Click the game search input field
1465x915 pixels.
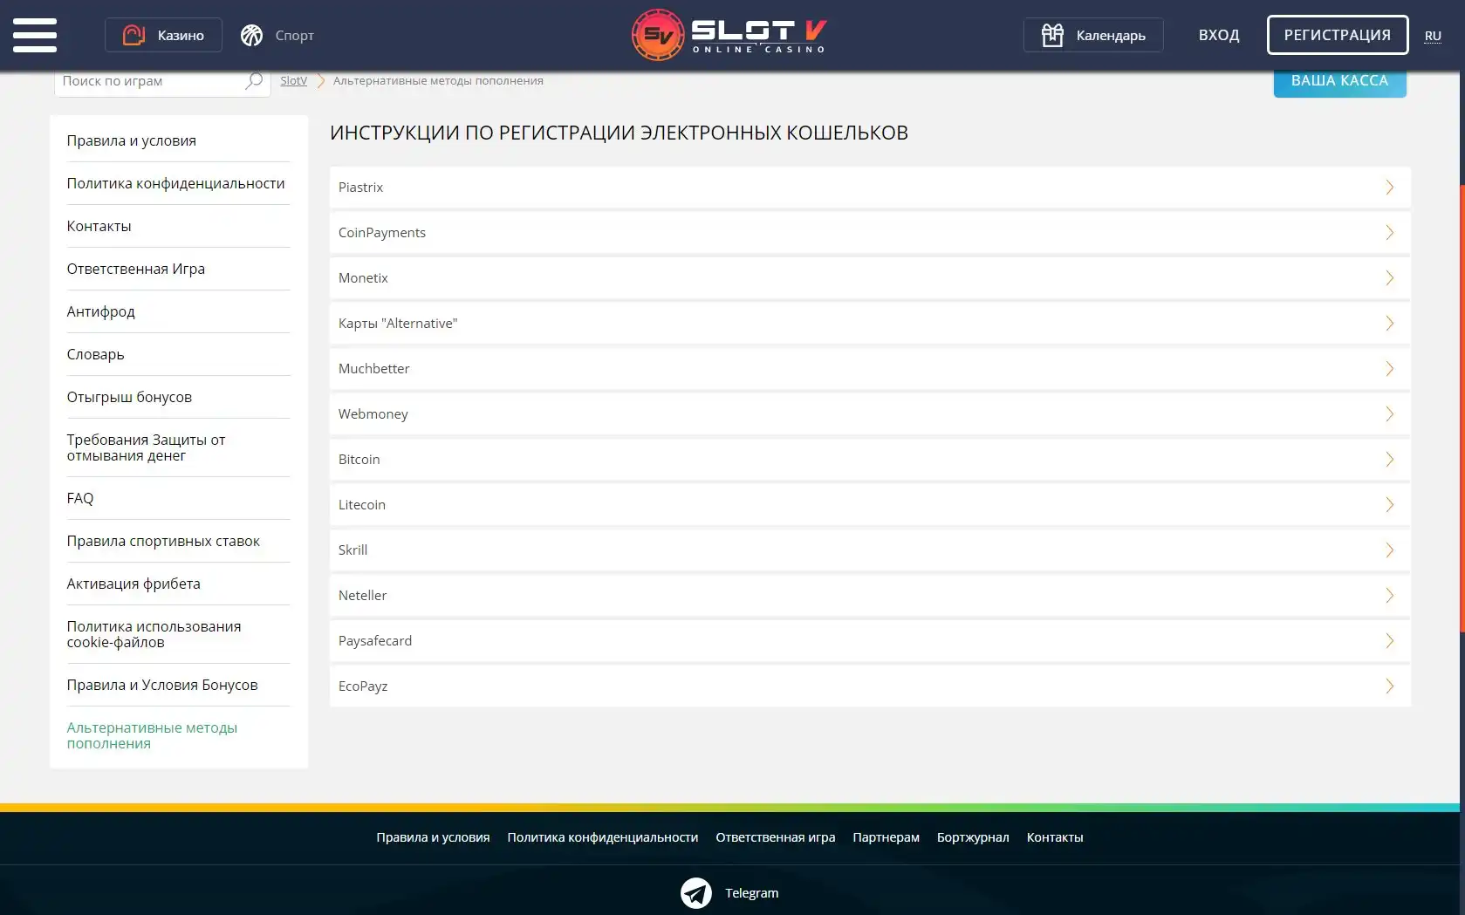click(148, 81)
